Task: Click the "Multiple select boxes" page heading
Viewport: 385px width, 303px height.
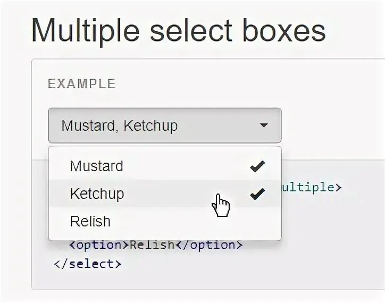Action: point(178,31)
